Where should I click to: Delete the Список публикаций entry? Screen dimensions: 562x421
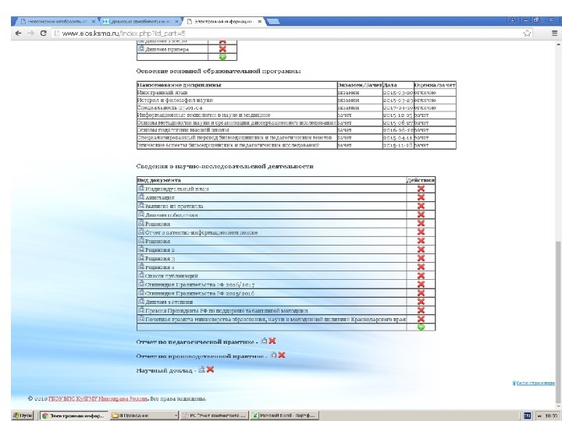coord(421,276)
